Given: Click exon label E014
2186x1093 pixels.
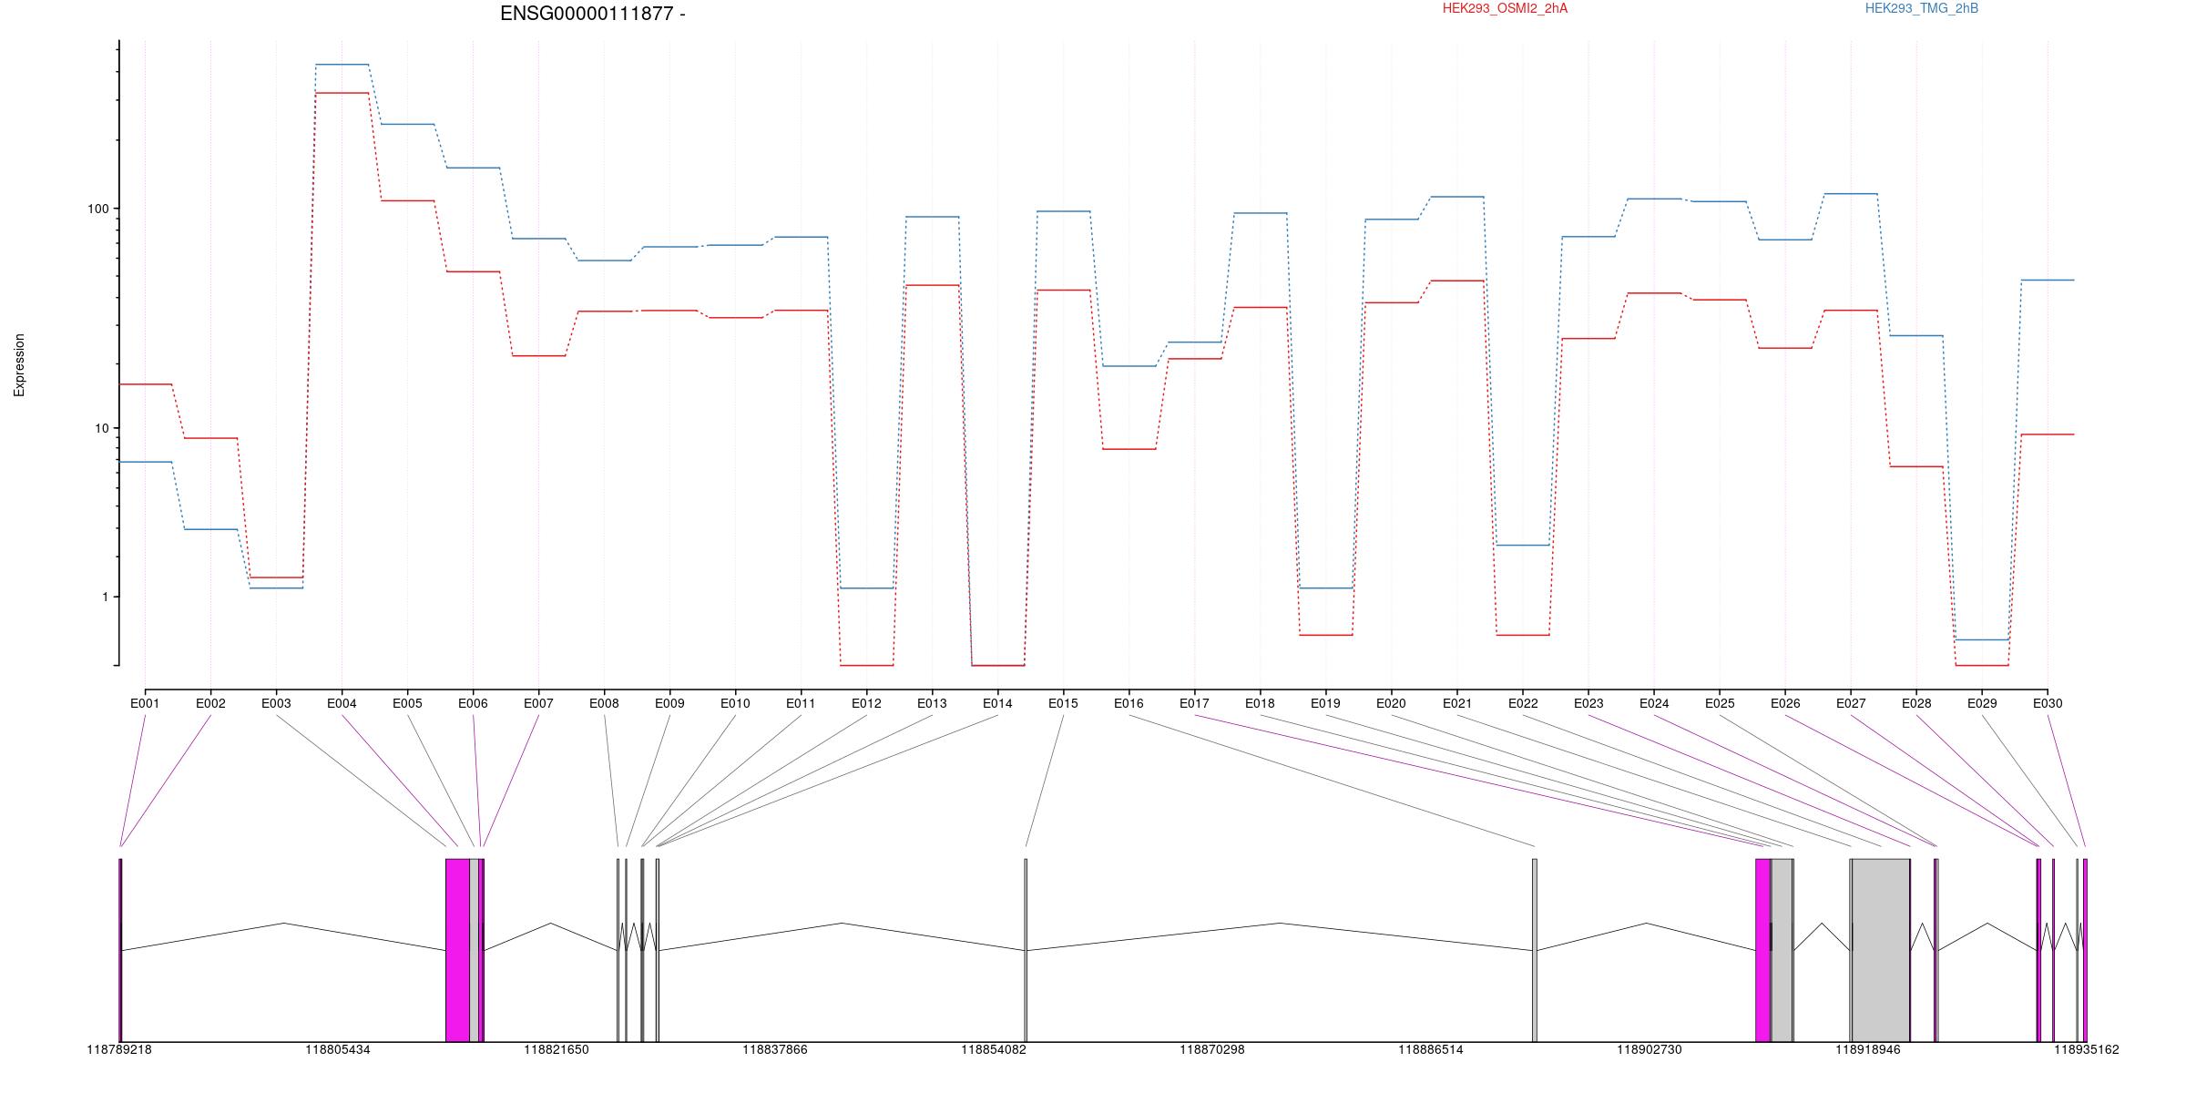Looking at the screenshot, I should pos(997,703).
